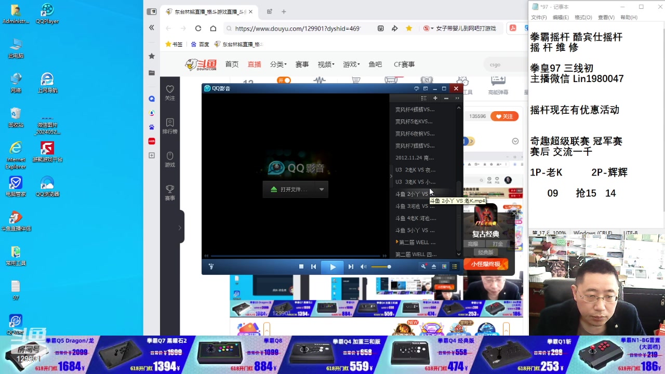Go to Douyu 首页 nav item
Viewport: 665px width, 374px height.
coord(232,64)
